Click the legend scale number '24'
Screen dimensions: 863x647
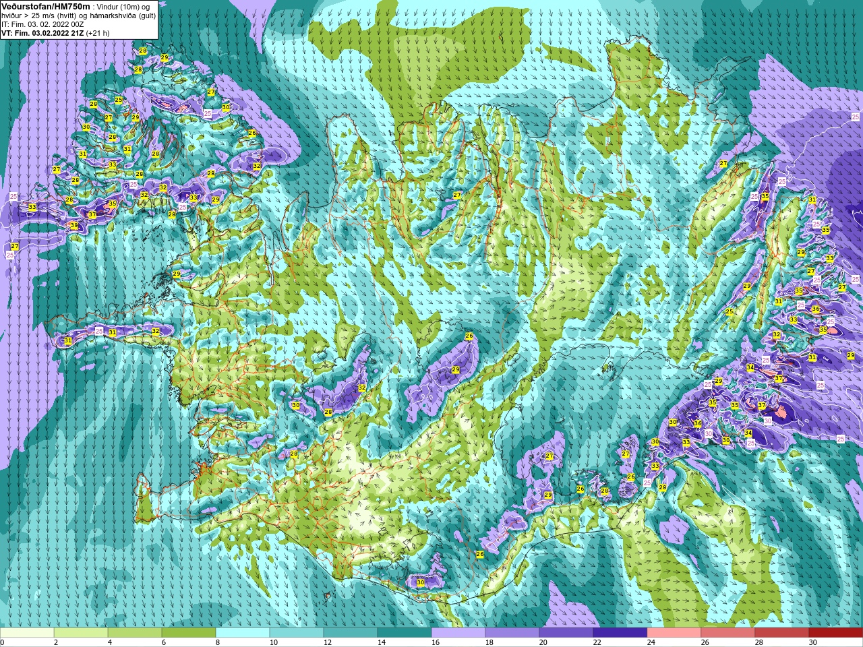click(651, 642)
